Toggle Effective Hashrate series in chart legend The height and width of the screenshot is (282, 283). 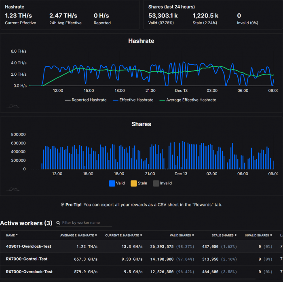pos(133,100)
